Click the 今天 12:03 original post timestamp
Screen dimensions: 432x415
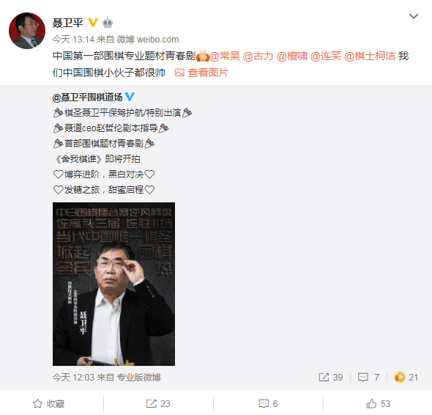point(73,377)
